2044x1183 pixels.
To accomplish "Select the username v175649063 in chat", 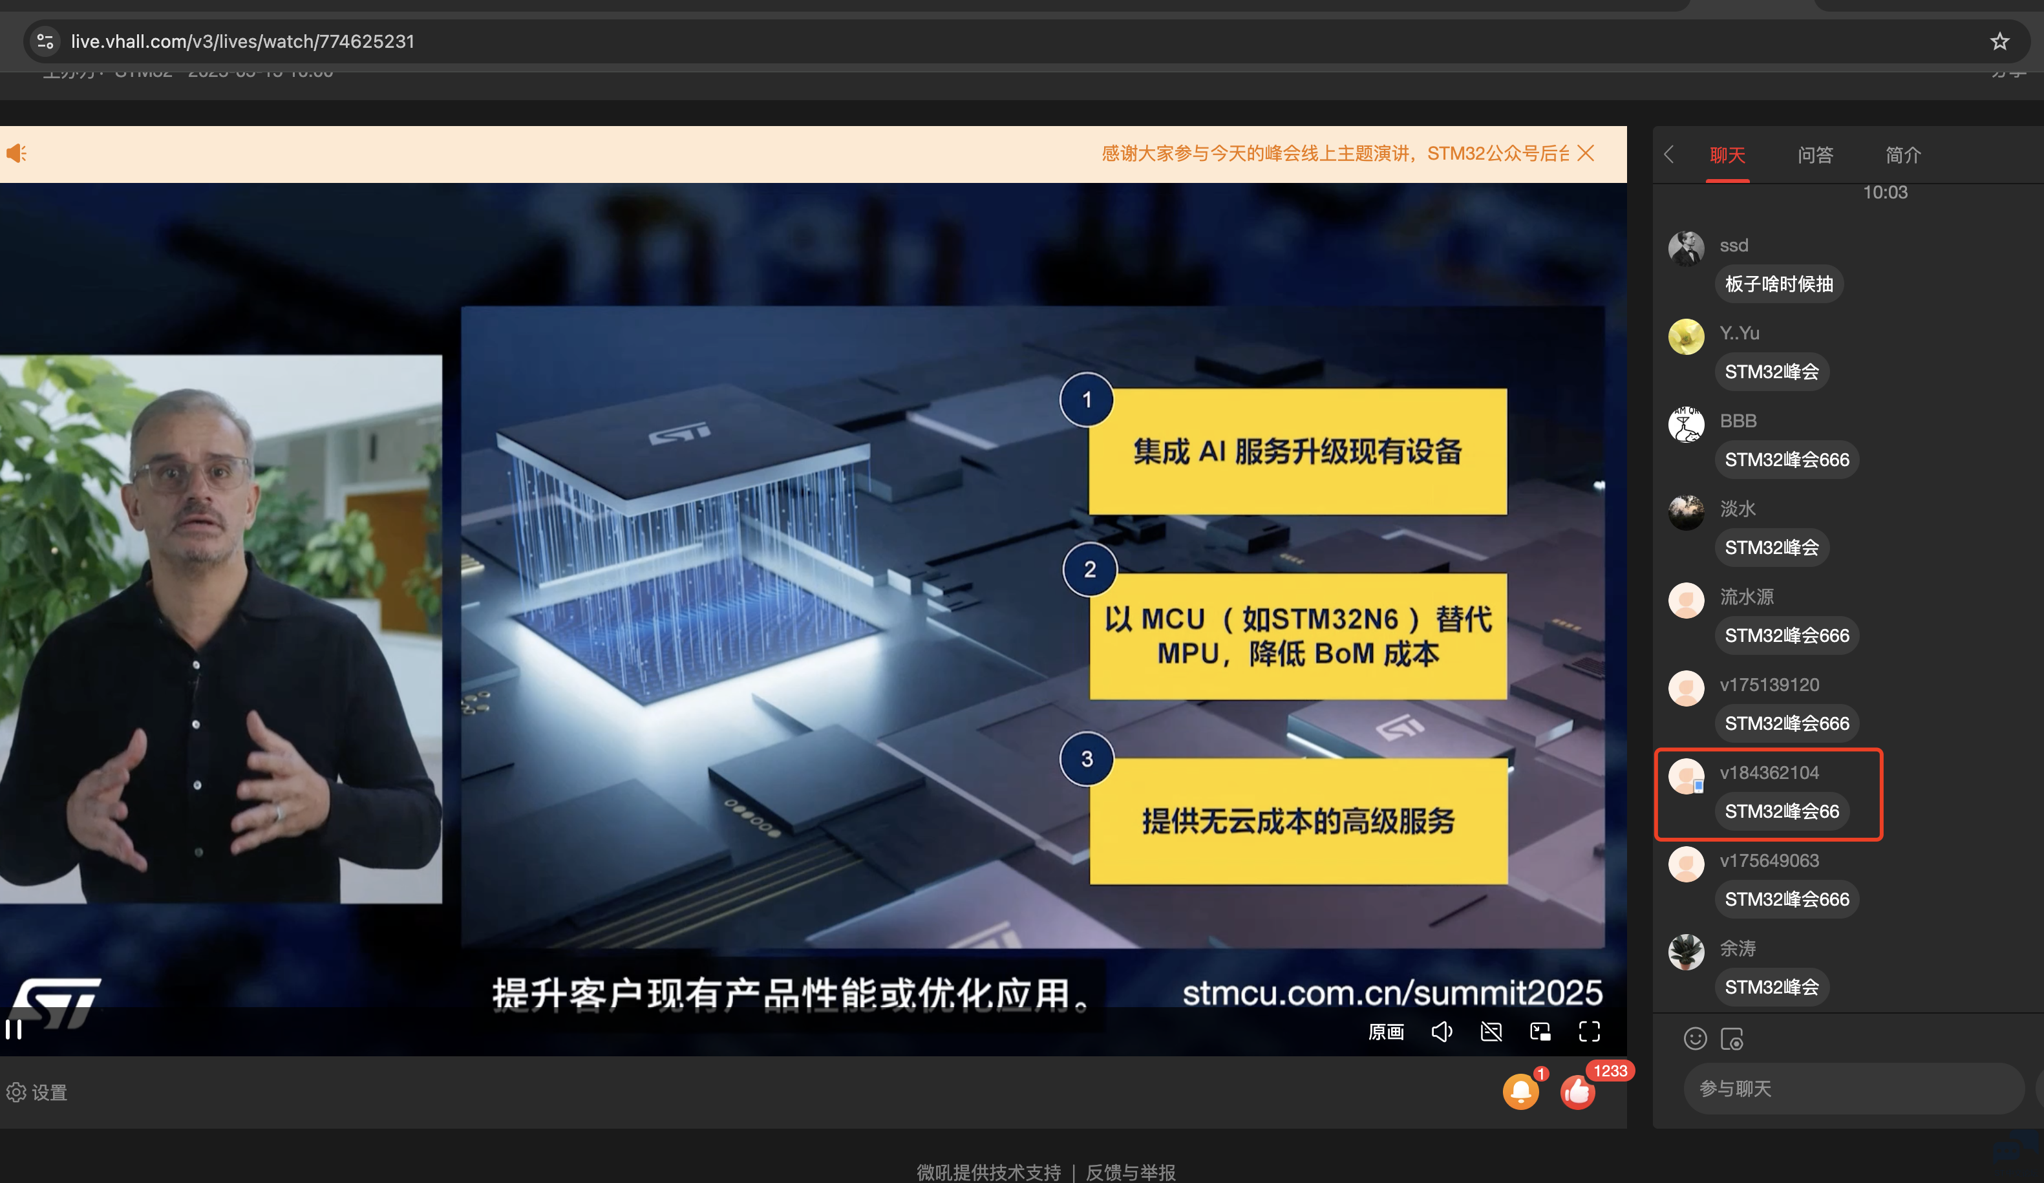I will [1769, 861].
